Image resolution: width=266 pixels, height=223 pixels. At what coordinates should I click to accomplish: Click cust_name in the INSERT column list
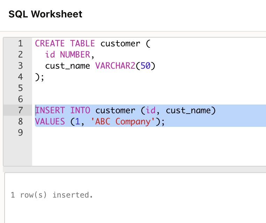[189, 110]
